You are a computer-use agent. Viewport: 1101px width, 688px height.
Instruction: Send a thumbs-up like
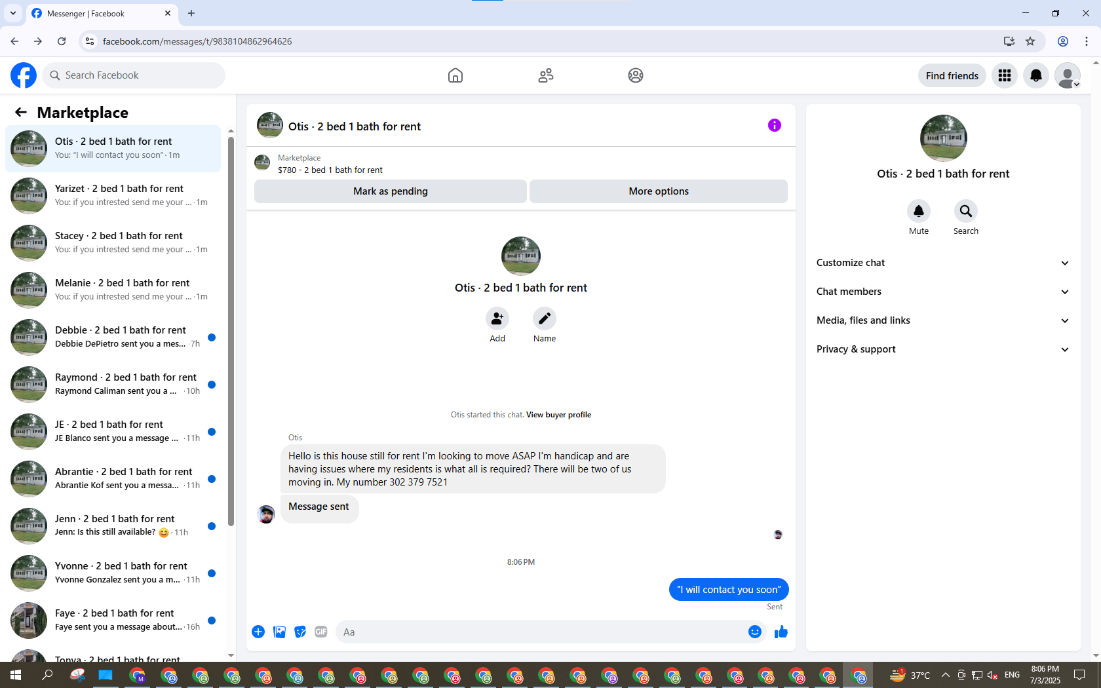point(781,632)
